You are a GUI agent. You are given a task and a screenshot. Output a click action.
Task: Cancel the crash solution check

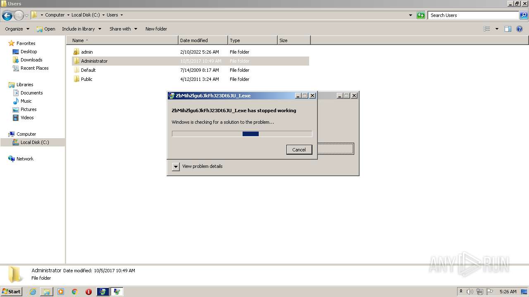click(x=299, y=150)
